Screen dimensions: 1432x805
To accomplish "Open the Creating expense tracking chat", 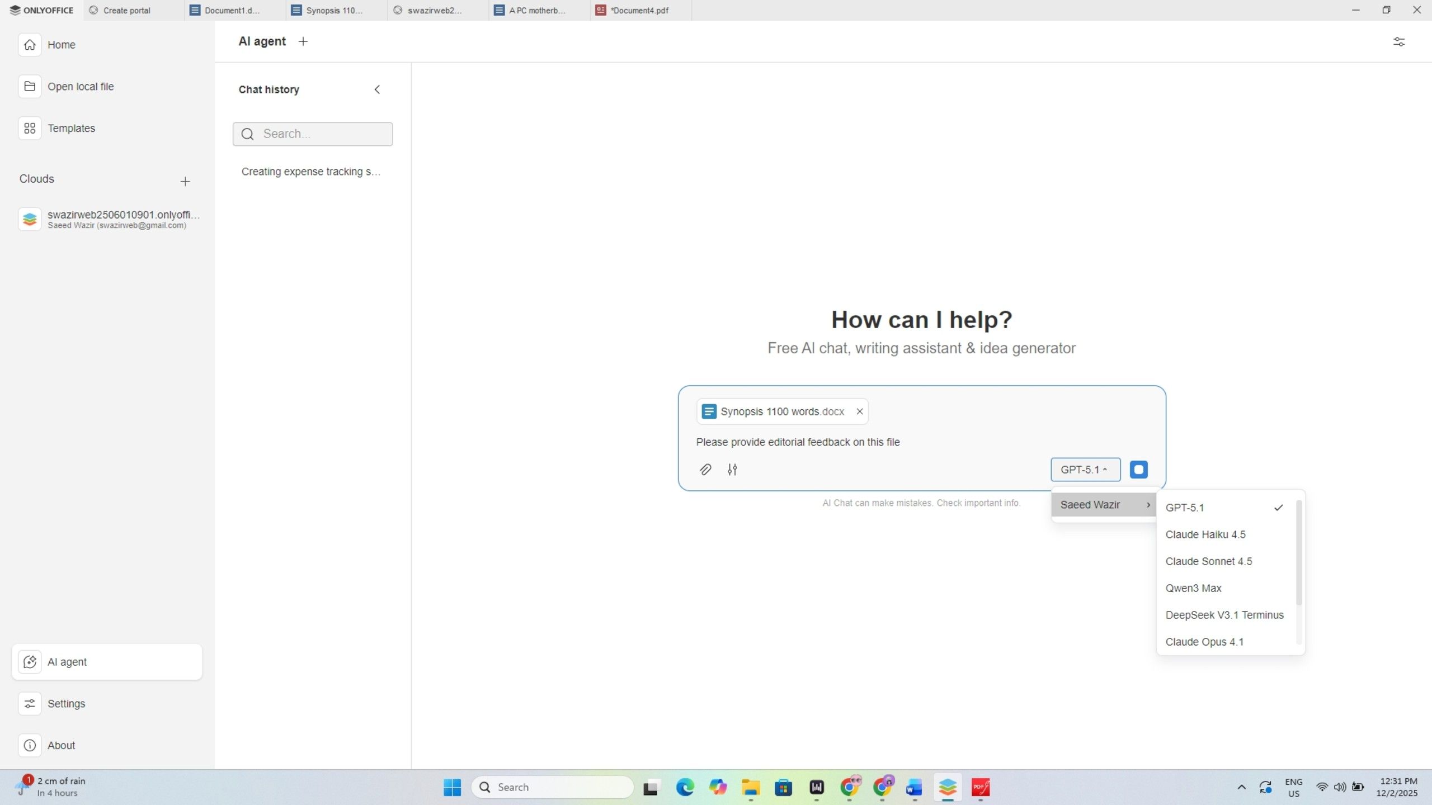I will click(311, 172).
